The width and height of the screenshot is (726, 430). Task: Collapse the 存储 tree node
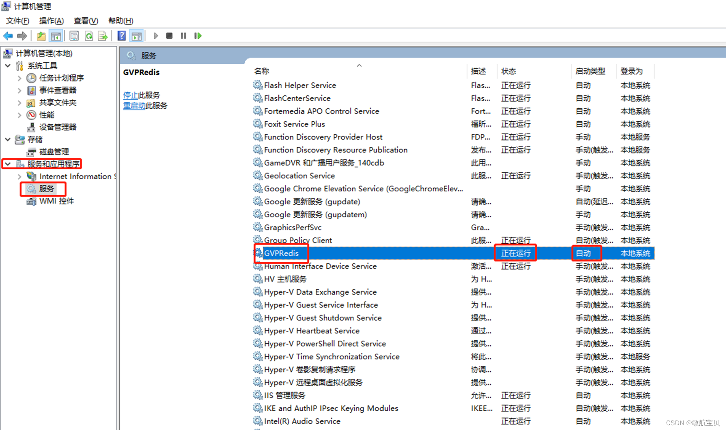pos(8,139)
